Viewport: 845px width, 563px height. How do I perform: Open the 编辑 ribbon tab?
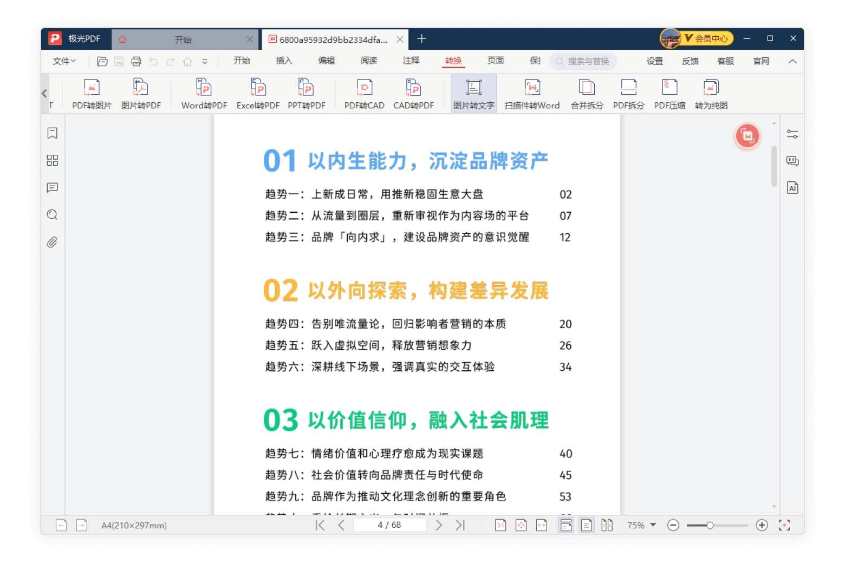pos(326,61)
